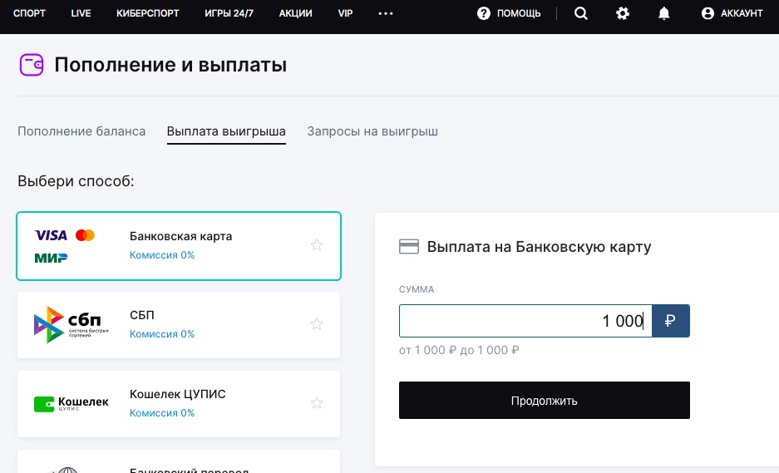Switch to Пополнение баланса tab

pos(81,131)
